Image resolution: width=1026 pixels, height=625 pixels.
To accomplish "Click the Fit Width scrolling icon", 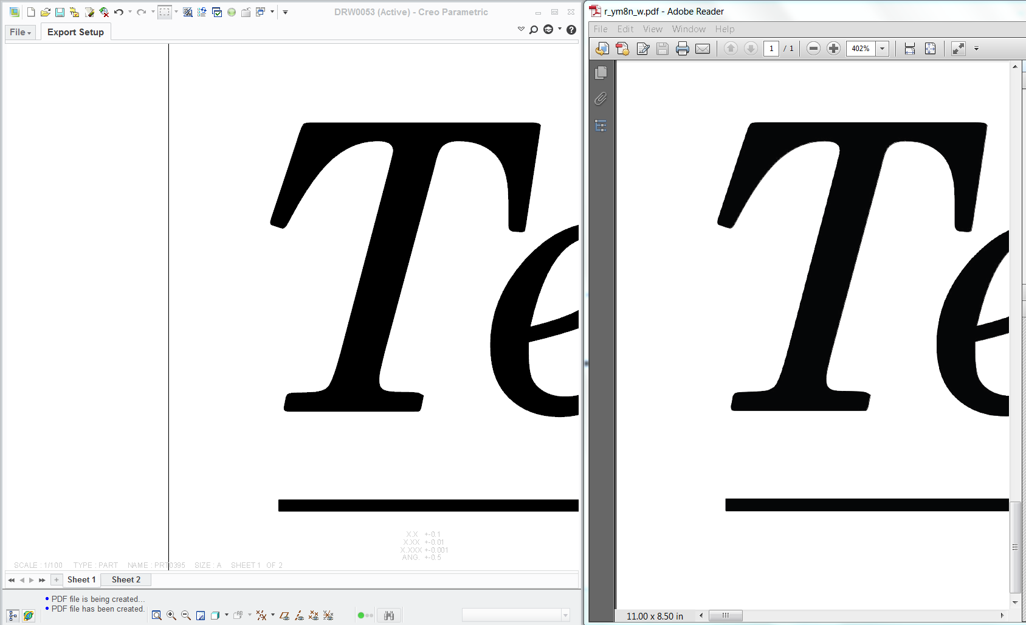I will tap(910, 49).
